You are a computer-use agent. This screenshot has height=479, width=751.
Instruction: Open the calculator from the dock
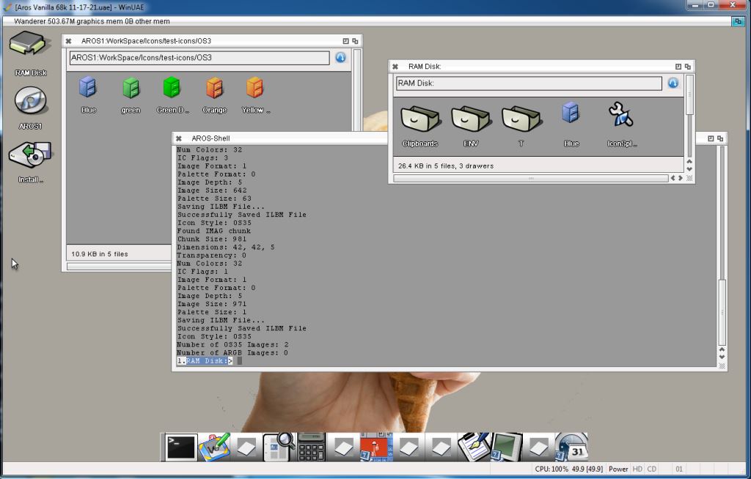pos(312,447)
